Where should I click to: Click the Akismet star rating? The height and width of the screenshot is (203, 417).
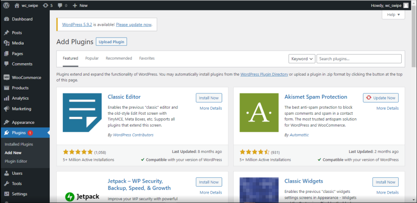[255, 152]
